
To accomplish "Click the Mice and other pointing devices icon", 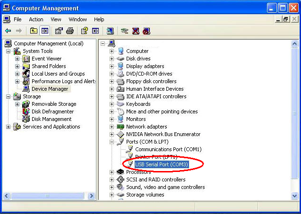I will tap(120, 111).
